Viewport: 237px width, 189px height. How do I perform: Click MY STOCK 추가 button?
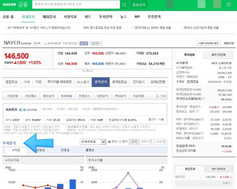[x=208, y=43]
